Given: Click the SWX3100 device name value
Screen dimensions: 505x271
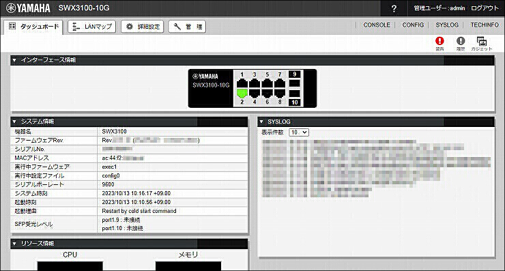Looking at the screenshot, I should point(115,132).
